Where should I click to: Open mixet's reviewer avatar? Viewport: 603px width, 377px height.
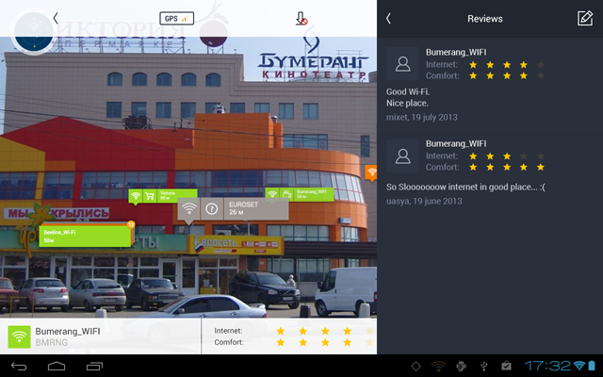coord(402,63)
